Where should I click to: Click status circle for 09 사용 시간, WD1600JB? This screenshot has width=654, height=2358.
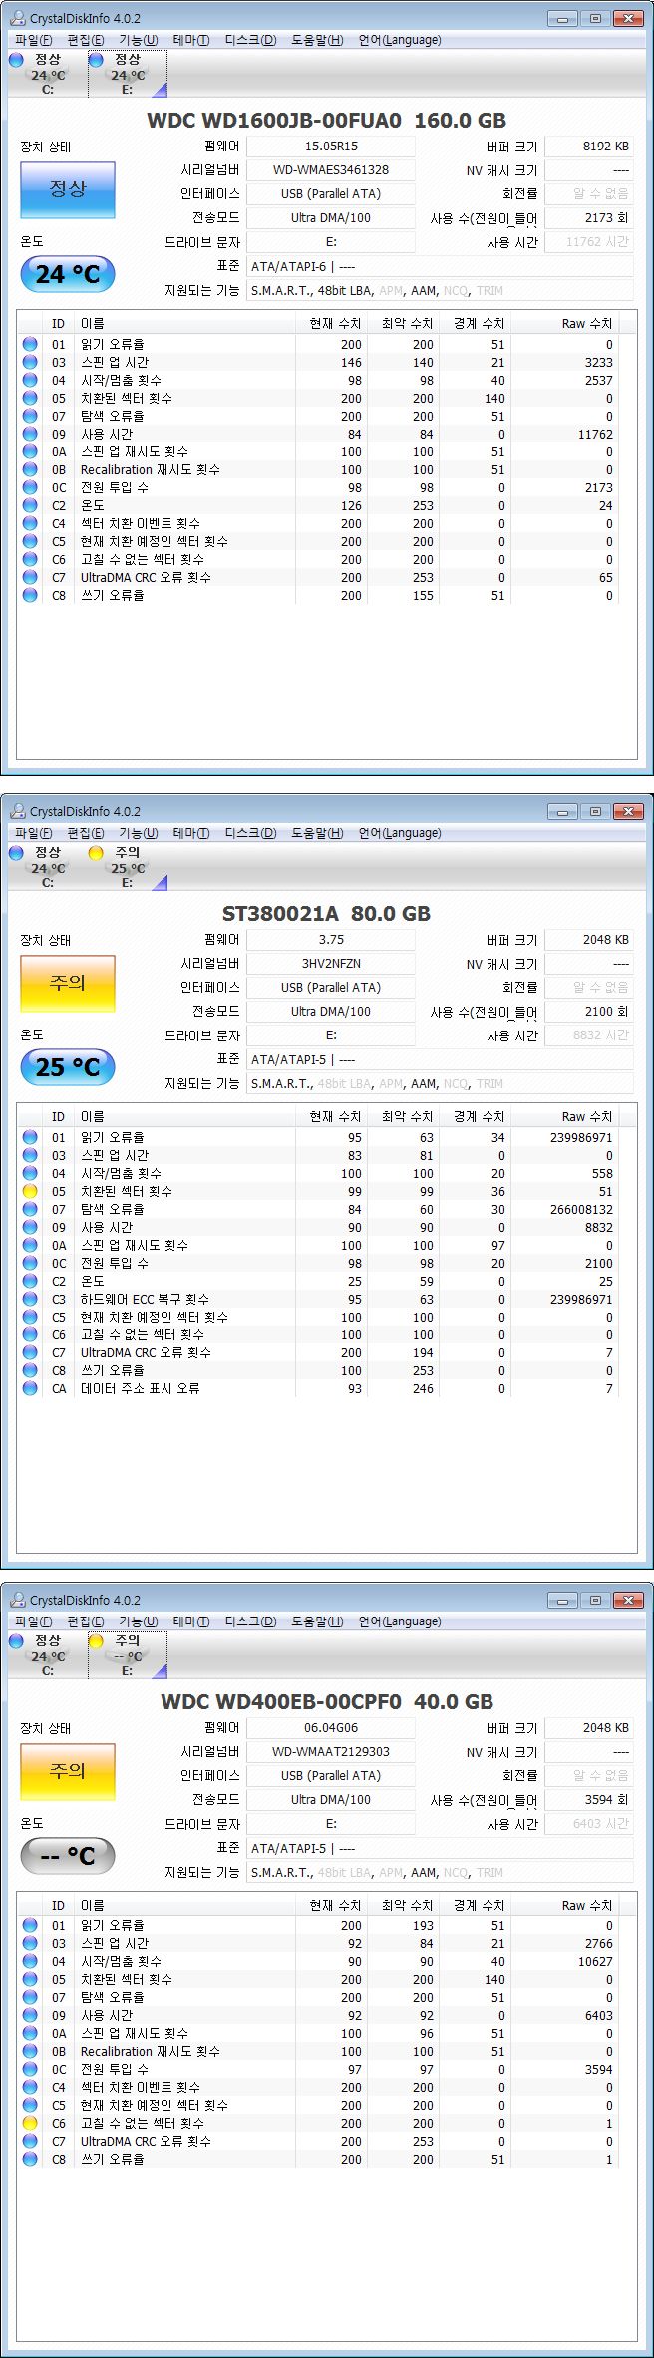[x=30, y=434]
